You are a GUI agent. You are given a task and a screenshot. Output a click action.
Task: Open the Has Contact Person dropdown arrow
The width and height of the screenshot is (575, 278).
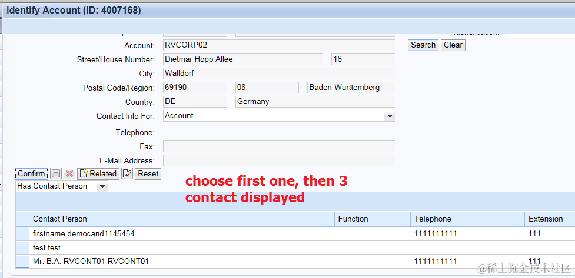pyautogui.click(x=102, y=186)
